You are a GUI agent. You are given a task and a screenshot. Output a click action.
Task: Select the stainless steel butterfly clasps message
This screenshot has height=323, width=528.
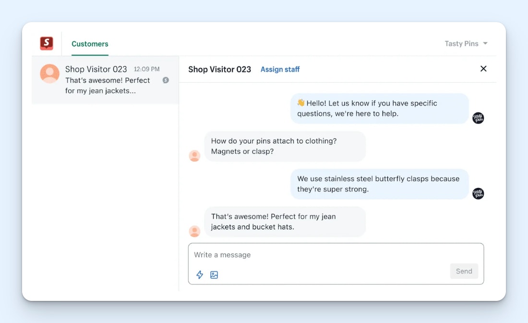point(379,184)
